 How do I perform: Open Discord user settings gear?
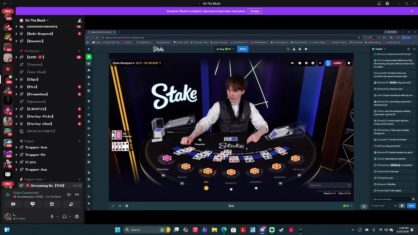[x=77, y=216]
